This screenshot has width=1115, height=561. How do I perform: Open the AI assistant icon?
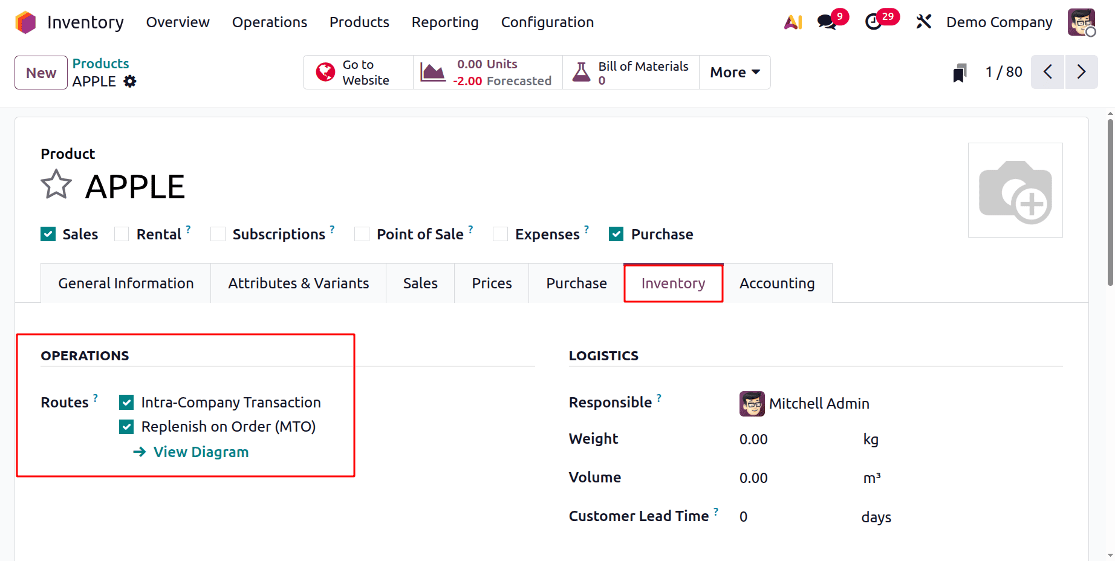(793, 22)
